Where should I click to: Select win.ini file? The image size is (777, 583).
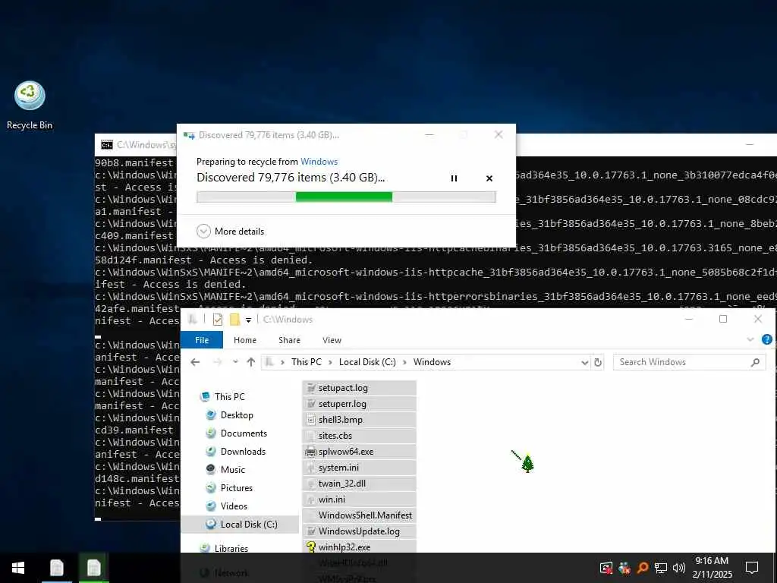(359, 499)
